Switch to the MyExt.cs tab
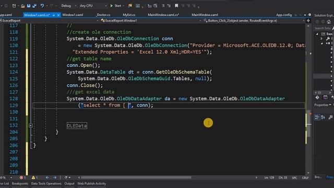Viewport: 334px width, 188px height. 129,15
